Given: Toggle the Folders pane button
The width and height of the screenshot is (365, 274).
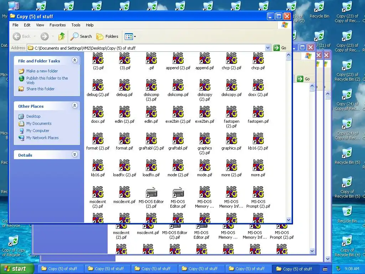Looking at the screenshot, I should [x=107, y=36].
